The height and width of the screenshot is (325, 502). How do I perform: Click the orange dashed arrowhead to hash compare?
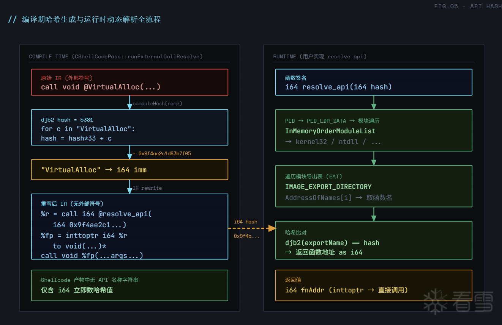click(x=272, y=228)
